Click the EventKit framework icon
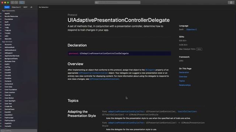The image size is (236, 132). [x=3, y=112]
